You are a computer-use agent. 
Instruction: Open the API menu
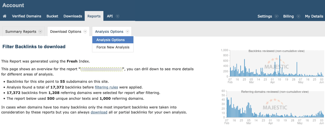click(110, 16)
